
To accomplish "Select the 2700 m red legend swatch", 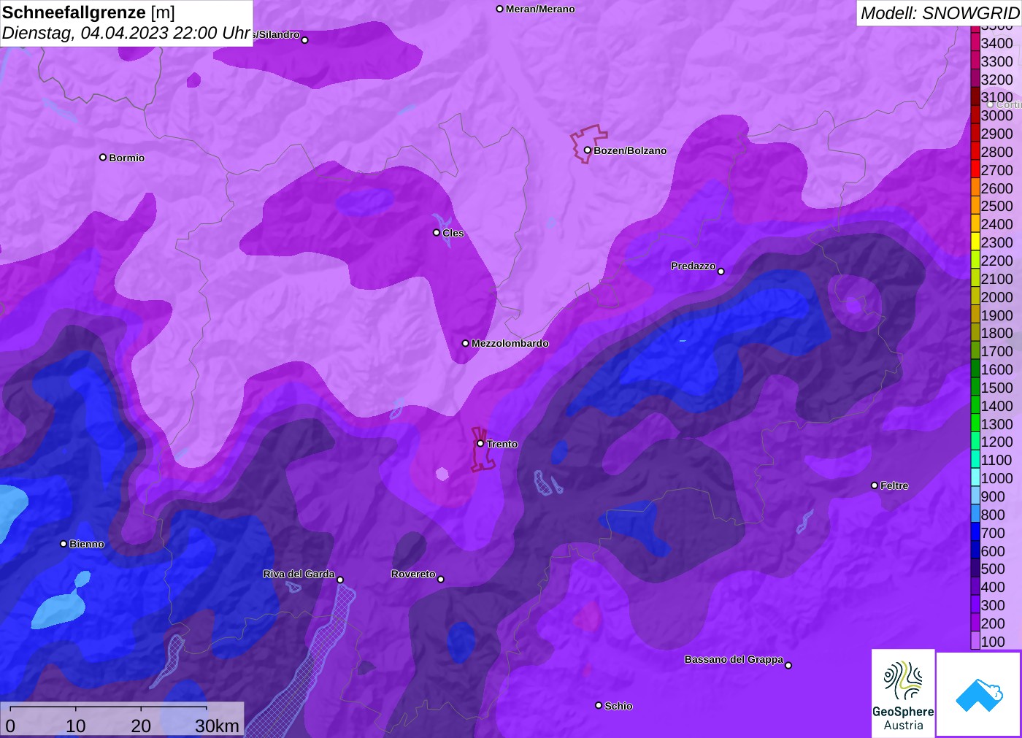I will coord(975,170).
